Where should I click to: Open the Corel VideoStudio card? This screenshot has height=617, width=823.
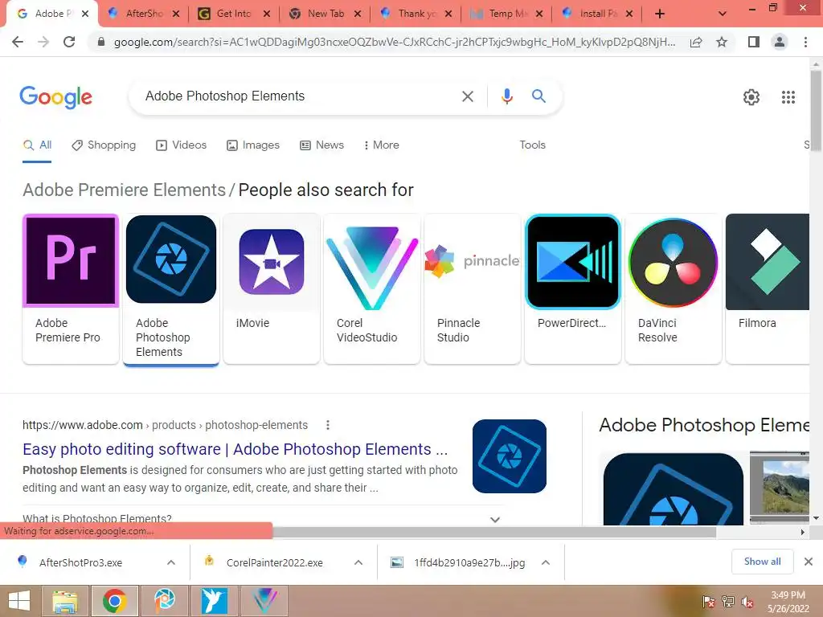(x=372, y=288)
